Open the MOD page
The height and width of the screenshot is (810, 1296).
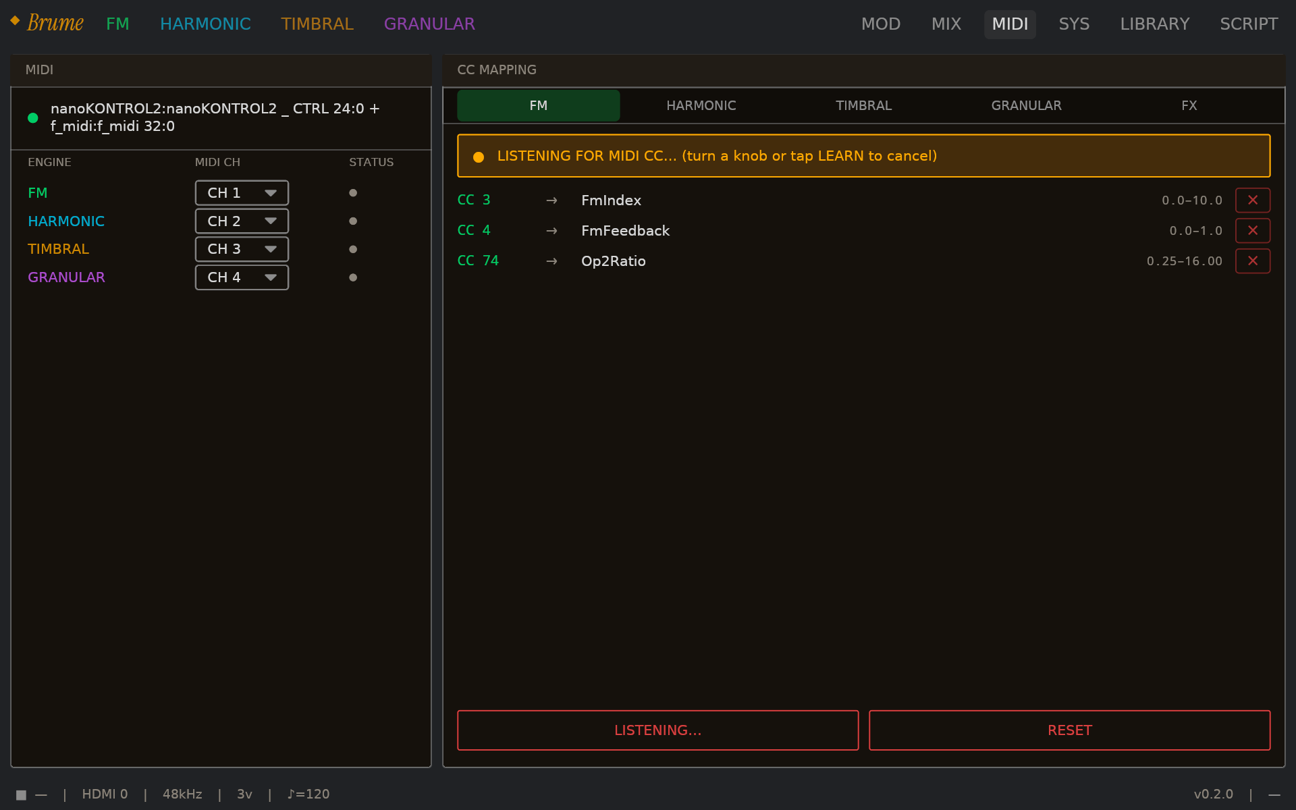[881, 24]
